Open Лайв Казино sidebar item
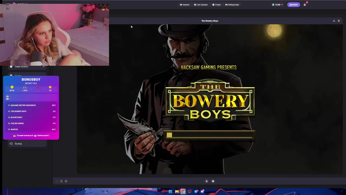This screenshot has height=195, width=346. click(27, 67)
